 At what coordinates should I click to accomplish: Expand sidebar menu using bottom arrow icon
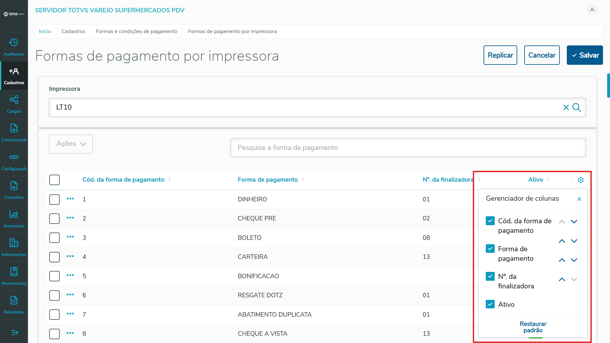coord(15,333)
